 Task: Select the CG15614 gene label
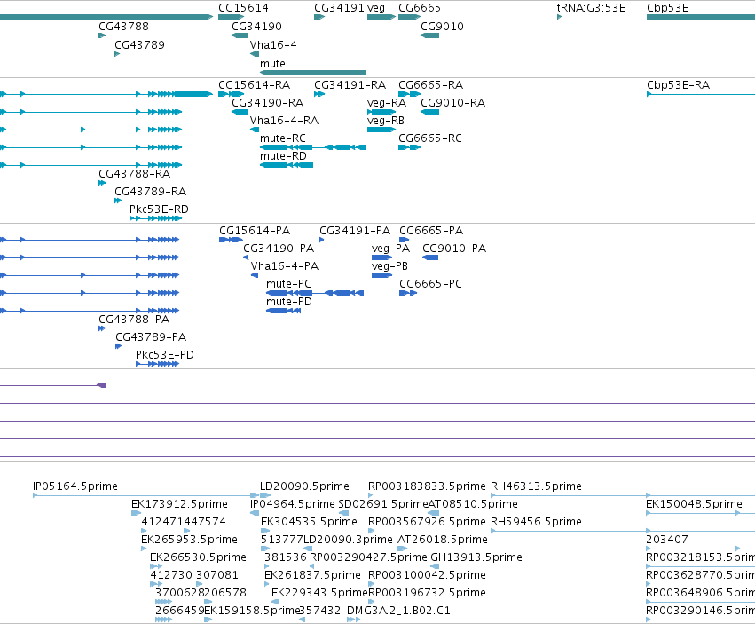coord(243,8)
